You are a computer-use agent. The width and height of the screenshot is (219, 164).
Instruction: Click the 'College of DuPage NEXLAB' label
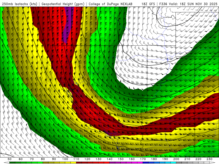(x=111, y=4)
